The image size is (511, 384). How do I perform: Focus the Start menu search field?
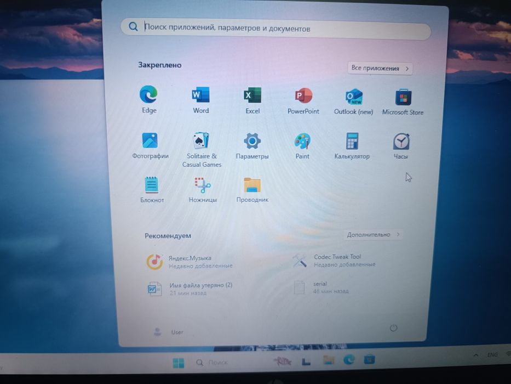coord(275,28)
